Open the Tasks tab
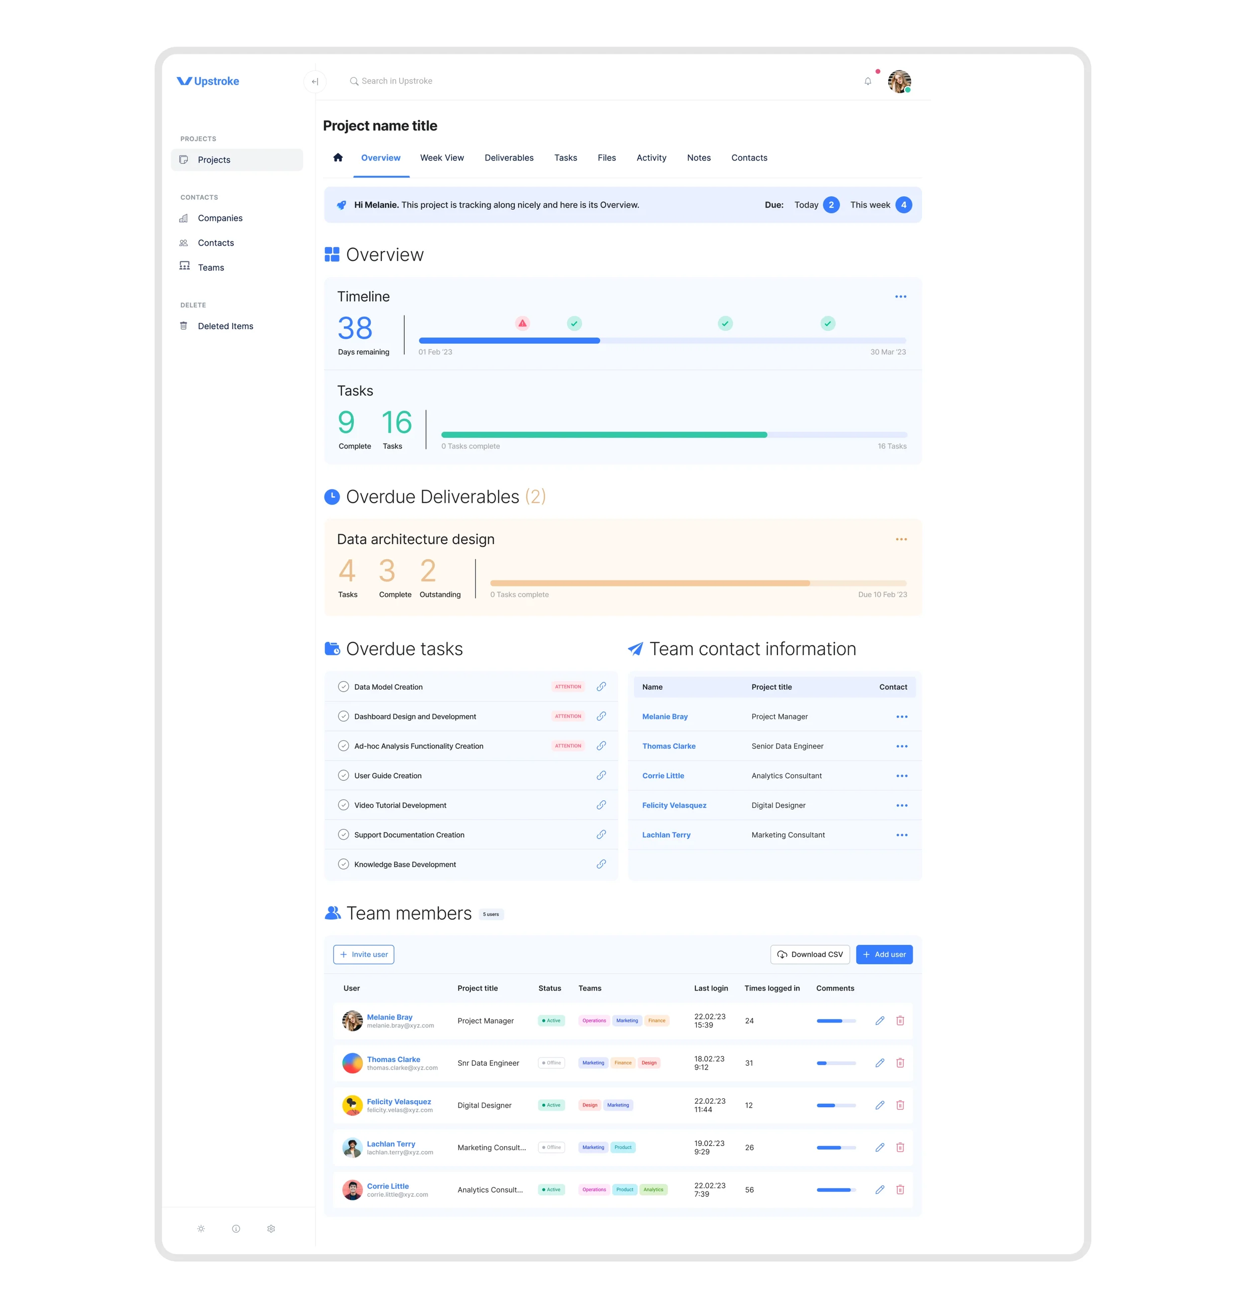Image resolution: width=1246 pixels, height=1302 pixels. pyautogui.click(x=565, y=157)
